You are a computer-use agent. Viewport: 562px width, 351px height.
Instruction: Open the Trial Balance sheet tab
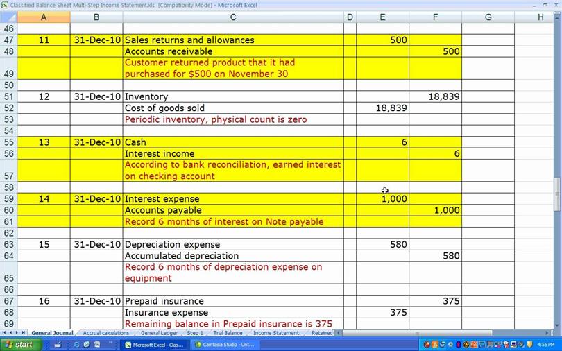[228, 333]
